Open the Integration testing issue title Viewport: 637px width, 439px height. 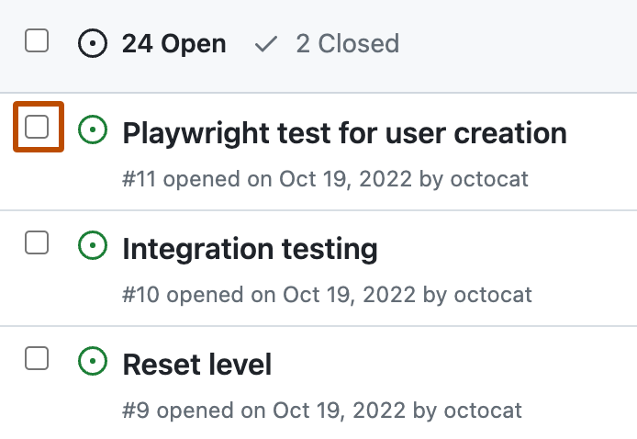tap(250, 249)
